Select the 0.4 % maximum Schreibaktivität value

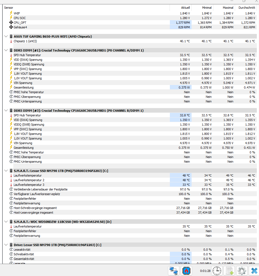229,254
